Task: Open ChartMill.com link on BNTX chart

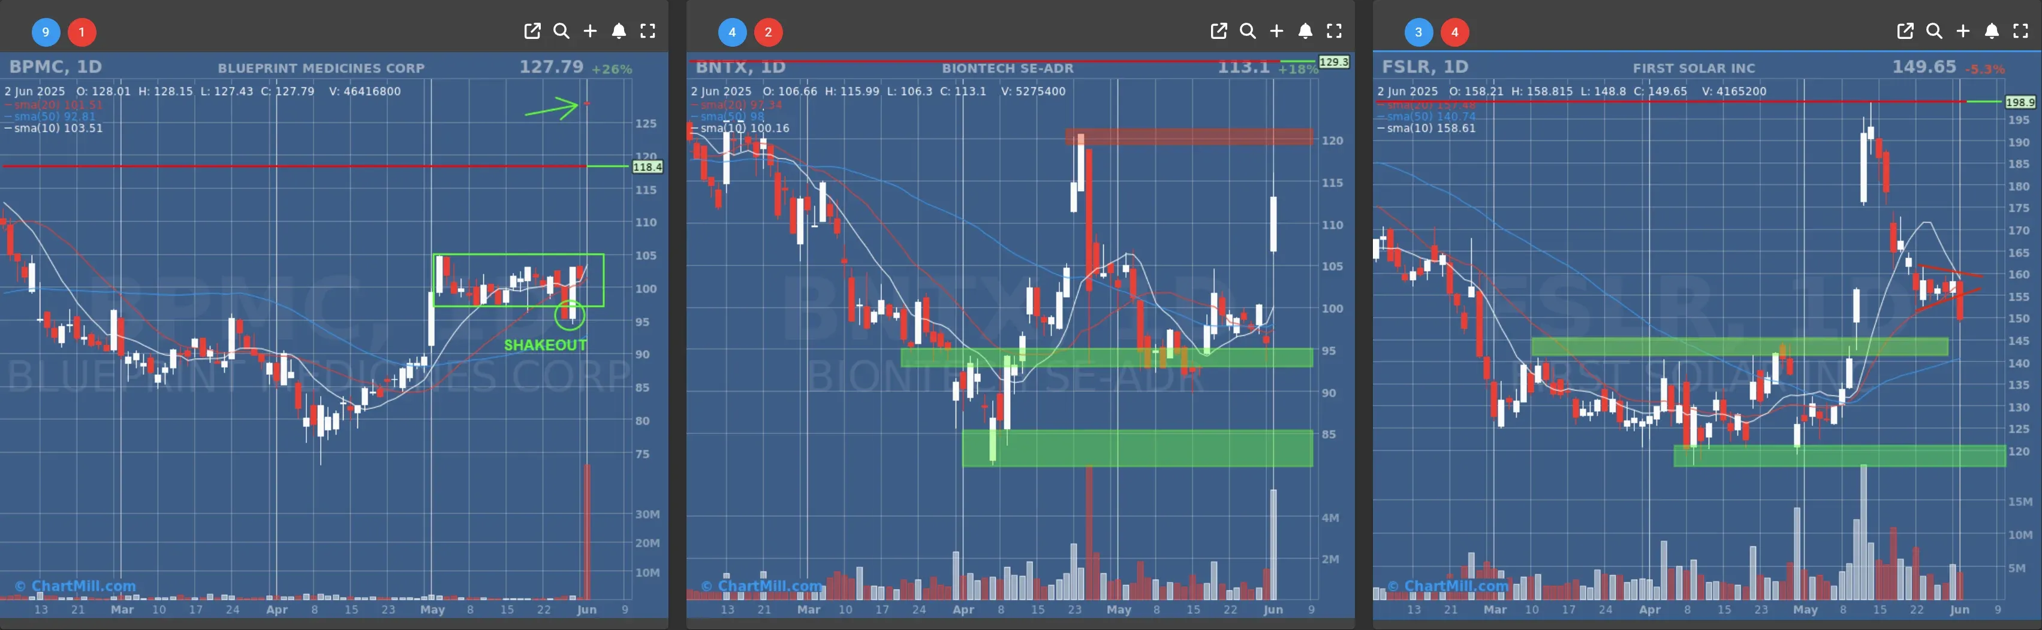Action: [762, 586]
